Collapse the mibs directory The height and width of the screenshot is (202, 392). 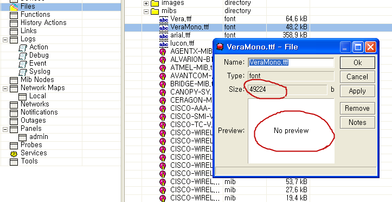pos(146,11)
